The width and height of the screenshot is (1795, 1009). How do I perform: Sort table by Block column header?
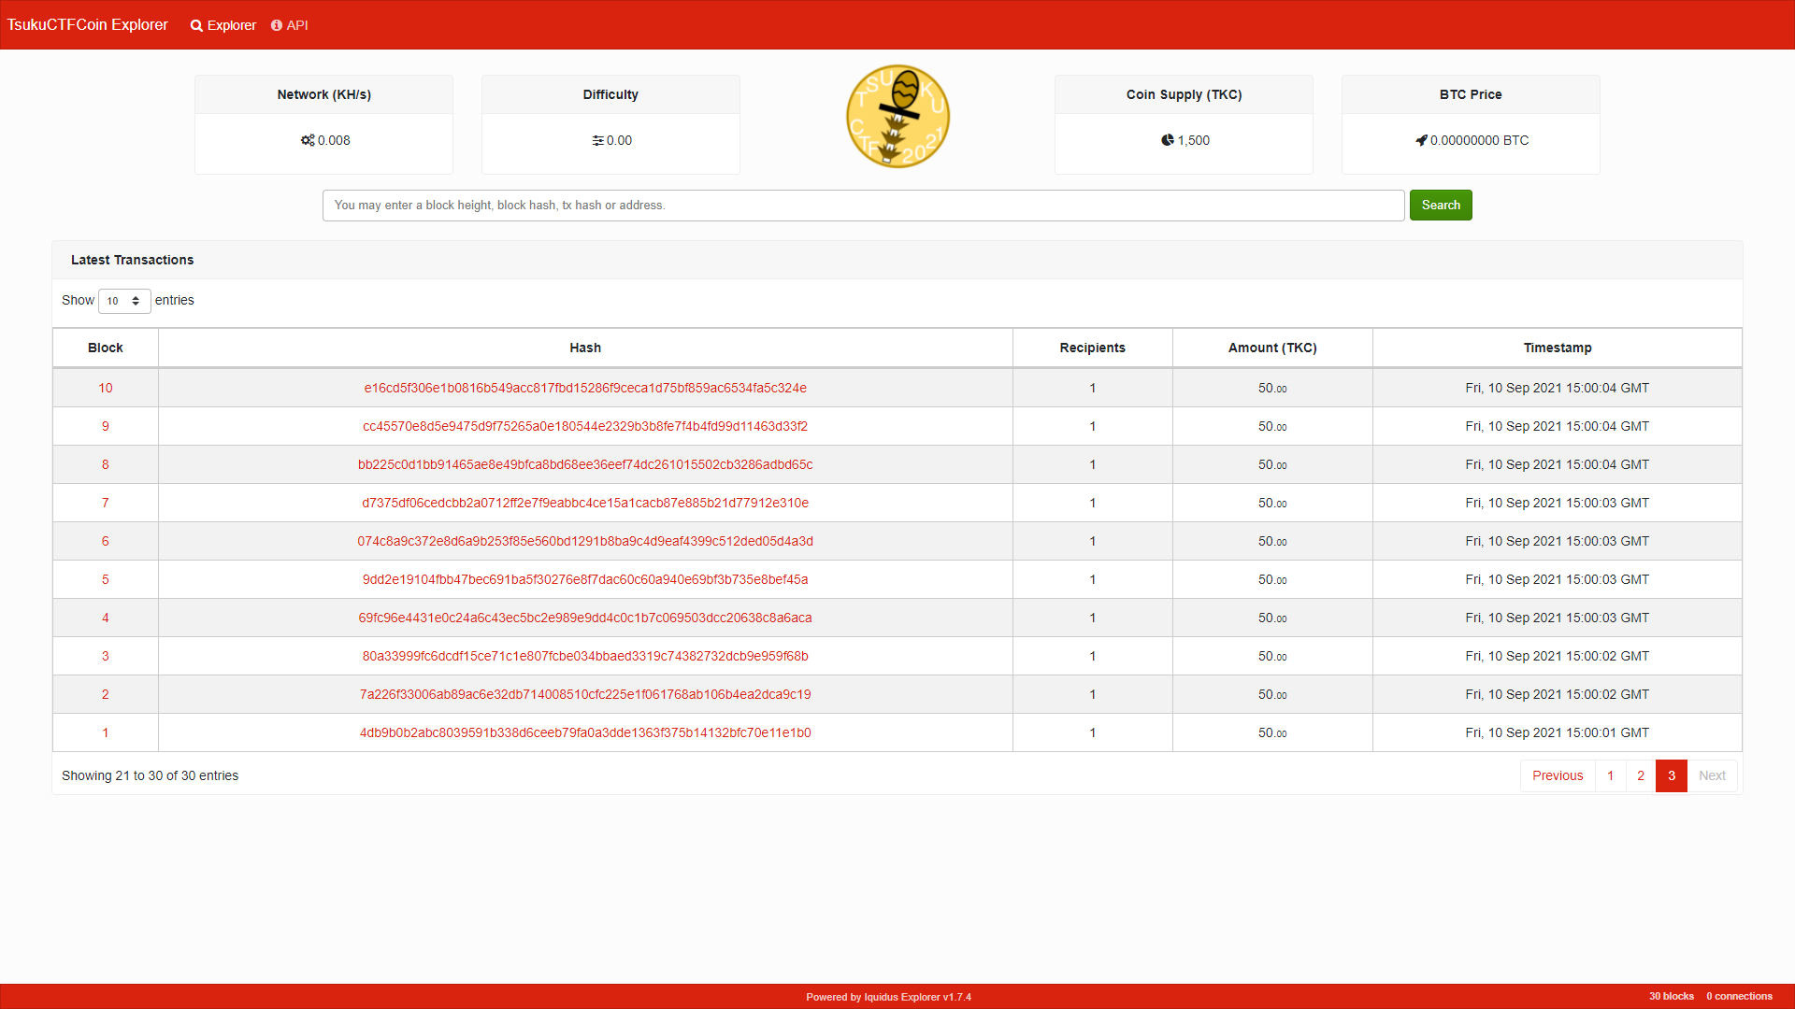(x=106, y=348)
